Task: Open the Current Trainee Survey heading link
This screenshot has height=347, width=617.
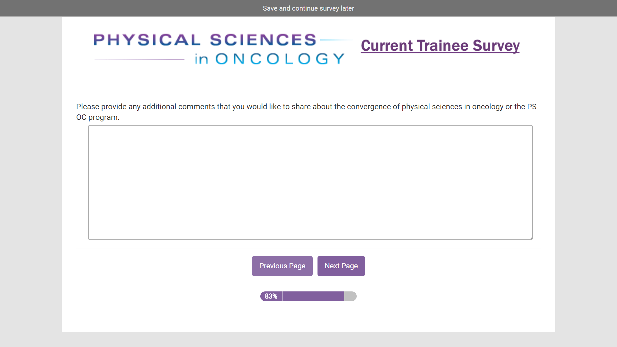Action: tap(440, 46)
